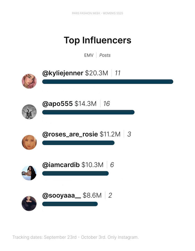Open the @sooyaaa__ avatar thumbnail
Image resolution: width=195 pixels, height=251 pixels.
(29, 204)
